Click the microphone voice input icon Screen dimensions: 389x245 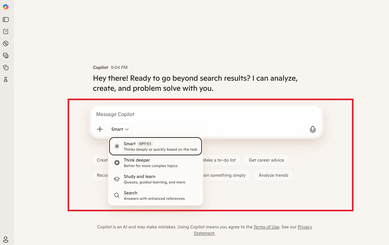[312, 129]
